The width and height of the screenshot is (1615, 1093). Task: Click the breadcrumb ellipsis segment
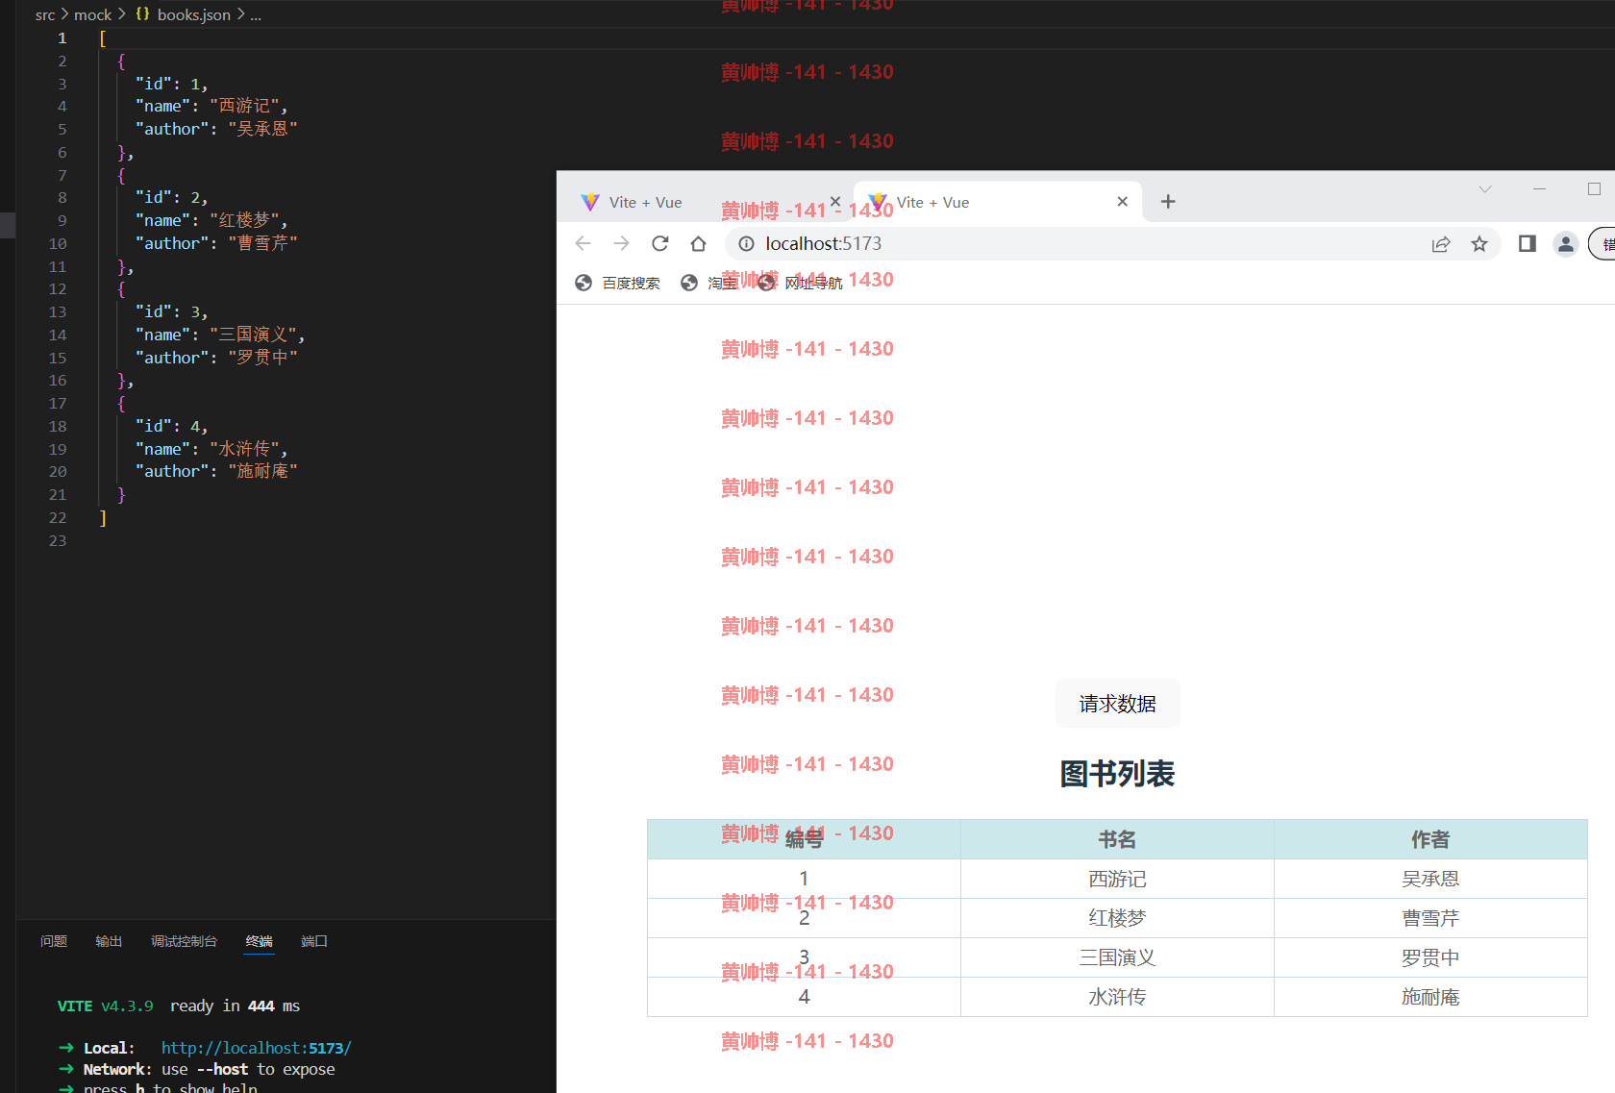256,14
